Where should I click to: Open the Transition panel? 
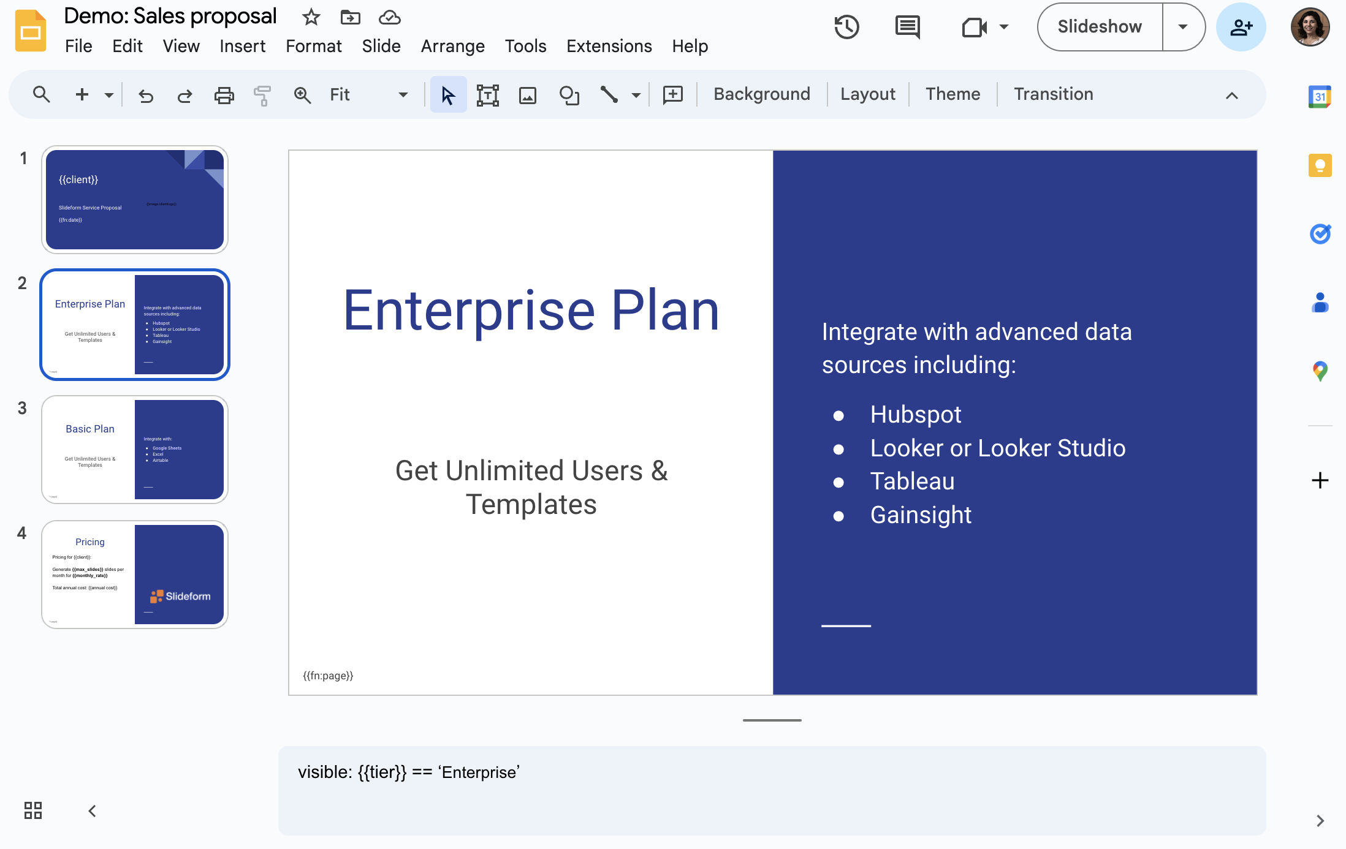[1054, 94]
